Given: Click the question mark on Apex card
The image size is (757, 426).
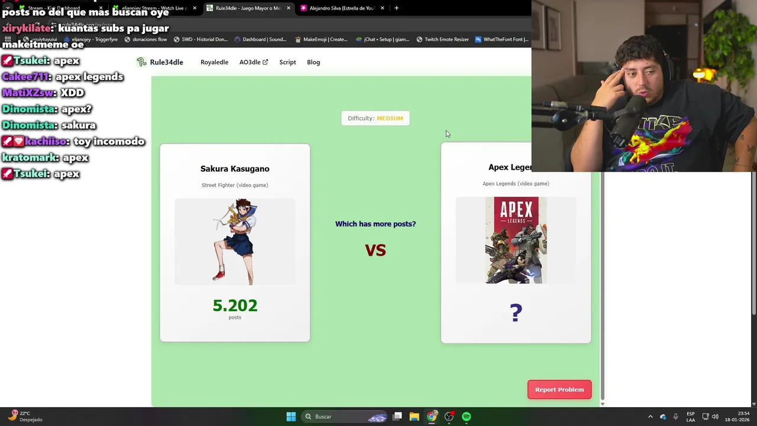Looking at the screenshot, I should coord(516,313).
